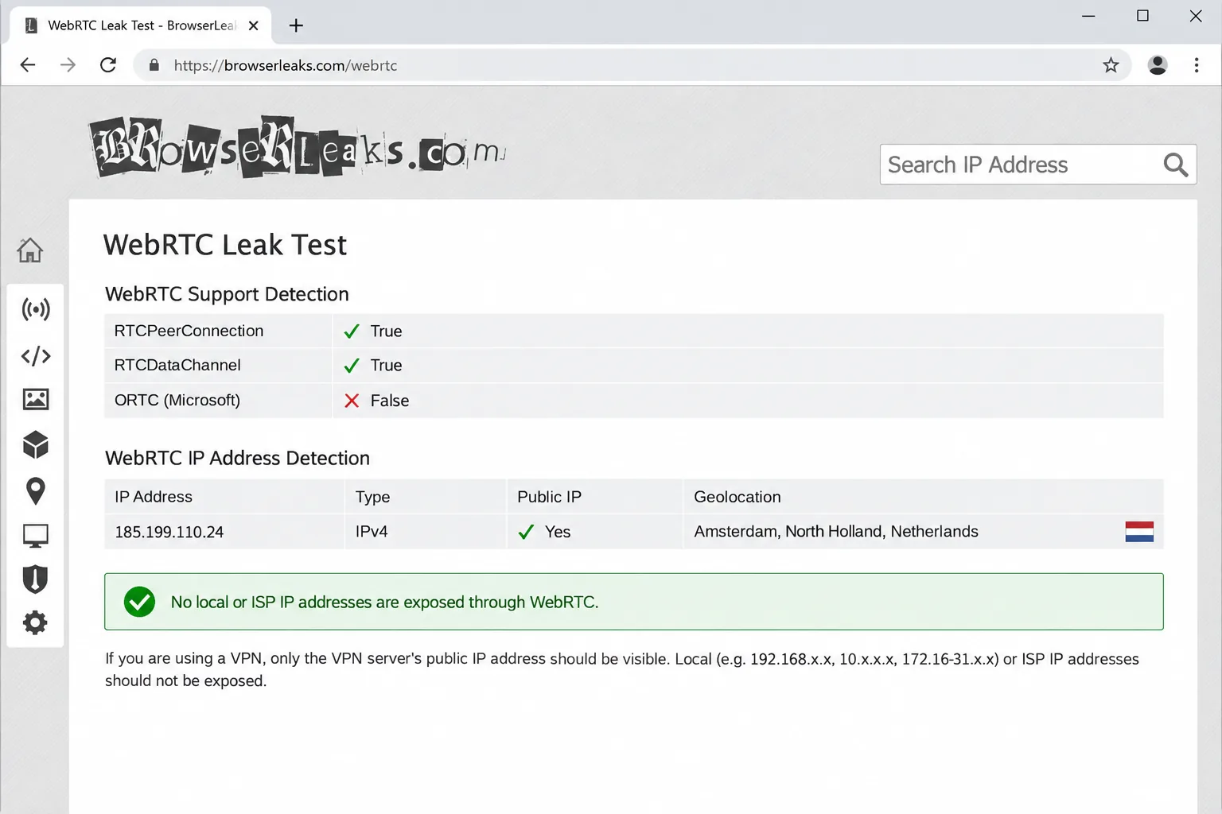
Task: Open the 3D cube icon in sidebar
Action: pos(36,445)
